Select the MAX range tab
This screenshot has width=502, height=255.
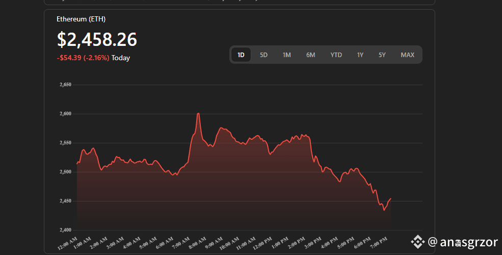click(x=408, y=55)
